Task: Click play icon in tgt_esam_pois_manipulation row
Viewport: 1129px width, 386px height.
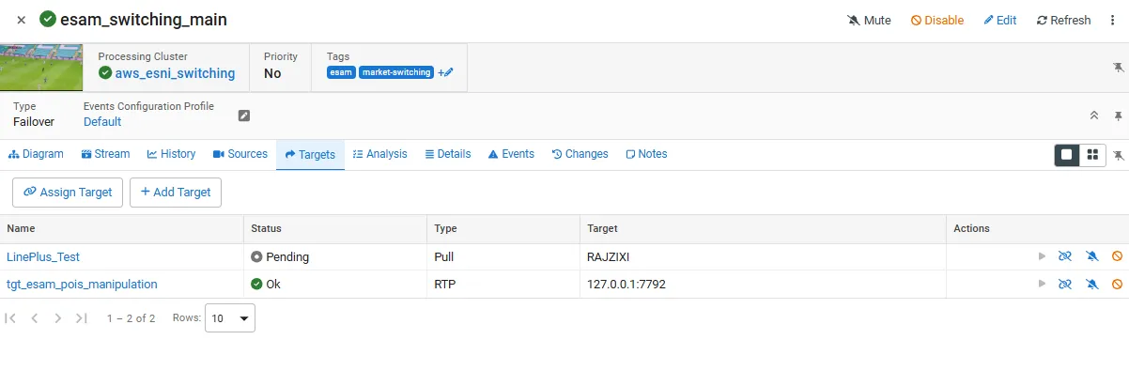Action: (1041, 284)
